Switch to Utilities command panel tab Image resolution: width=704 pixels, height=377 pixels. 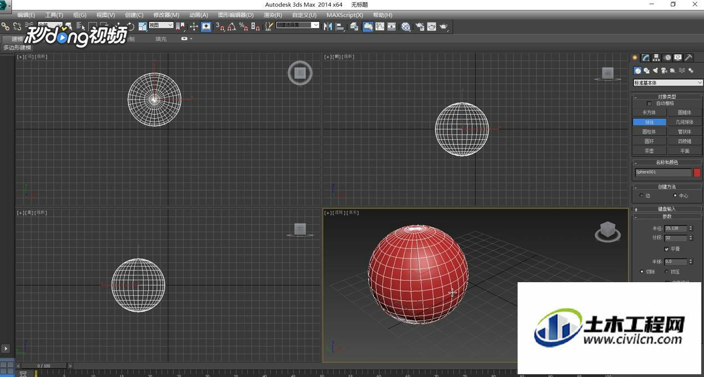pyautogui.click(x=688, y=58)
